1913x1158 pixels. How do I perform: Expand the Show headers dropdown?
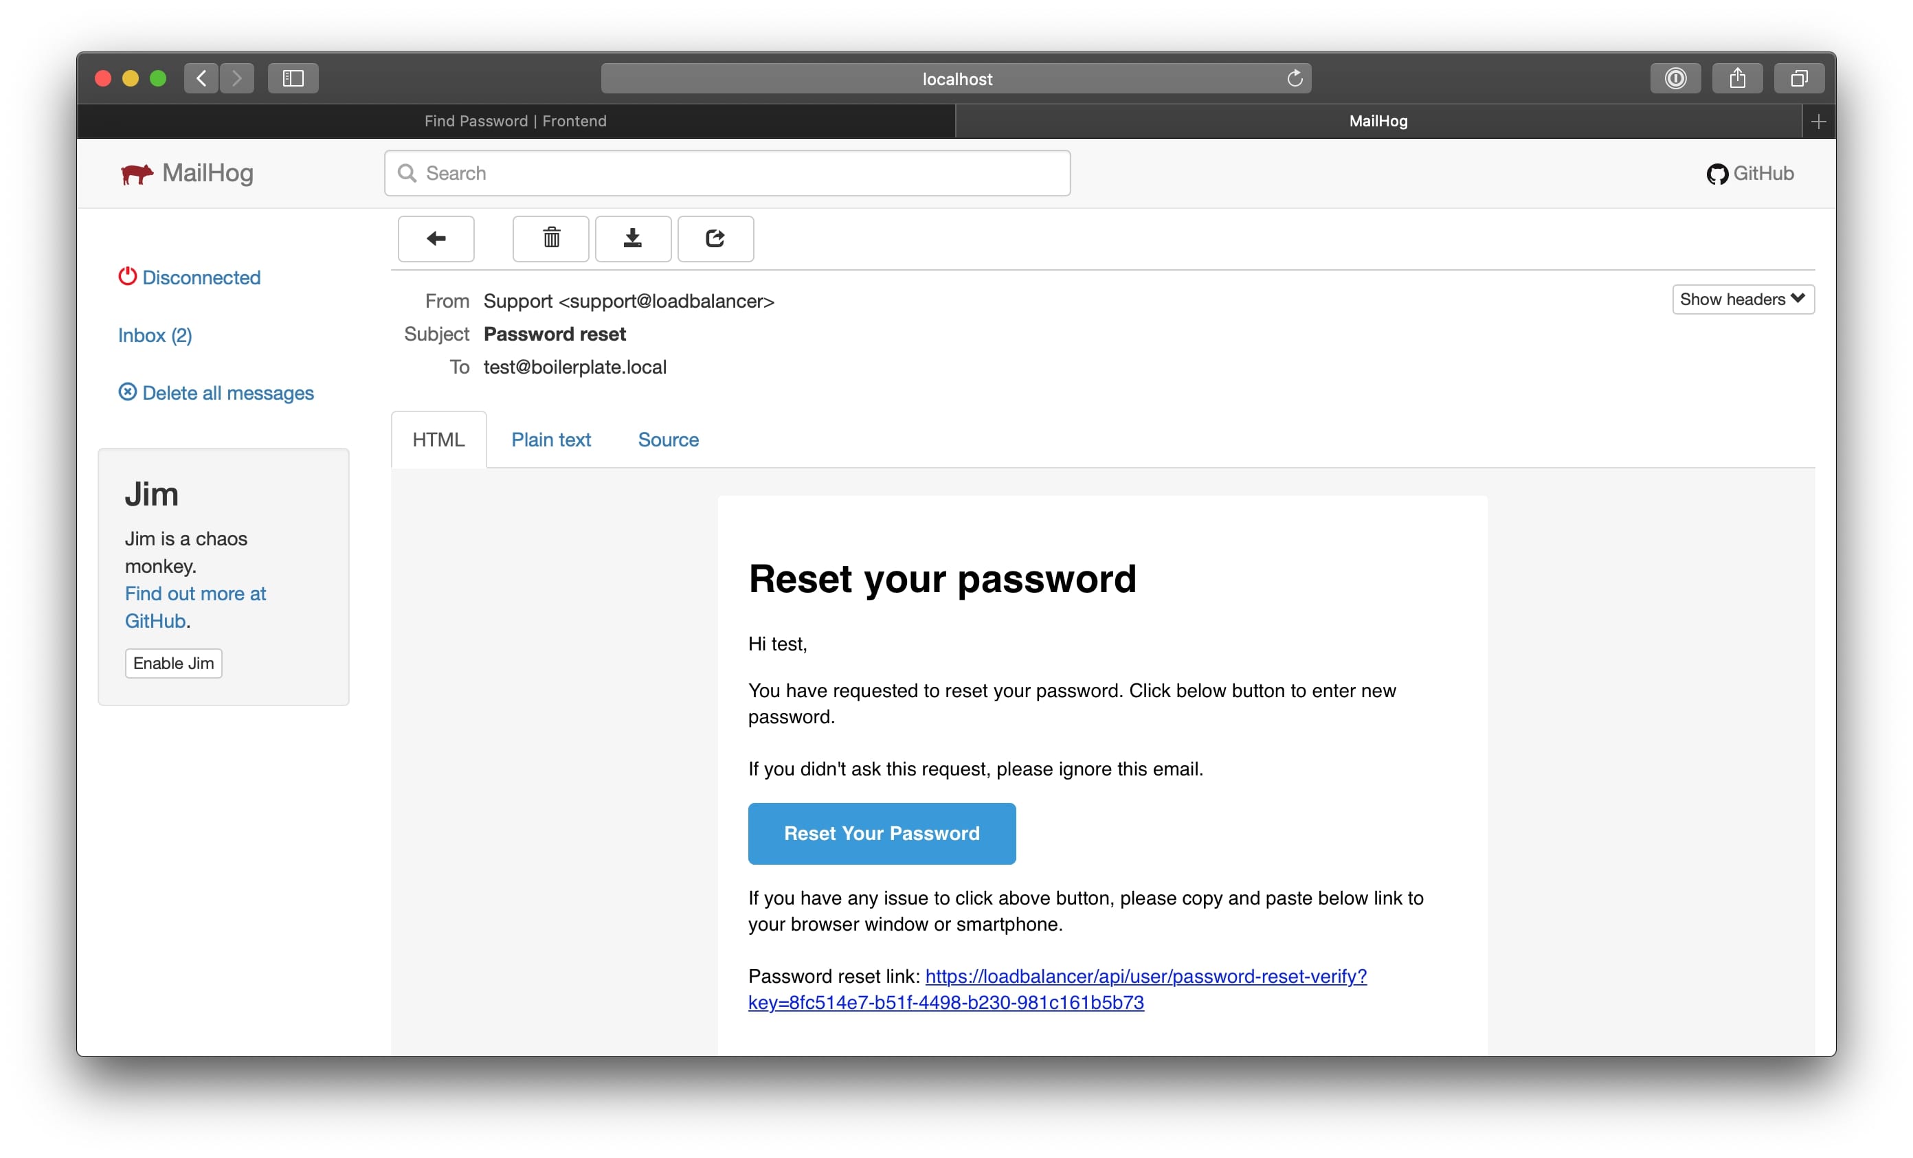1742,299
